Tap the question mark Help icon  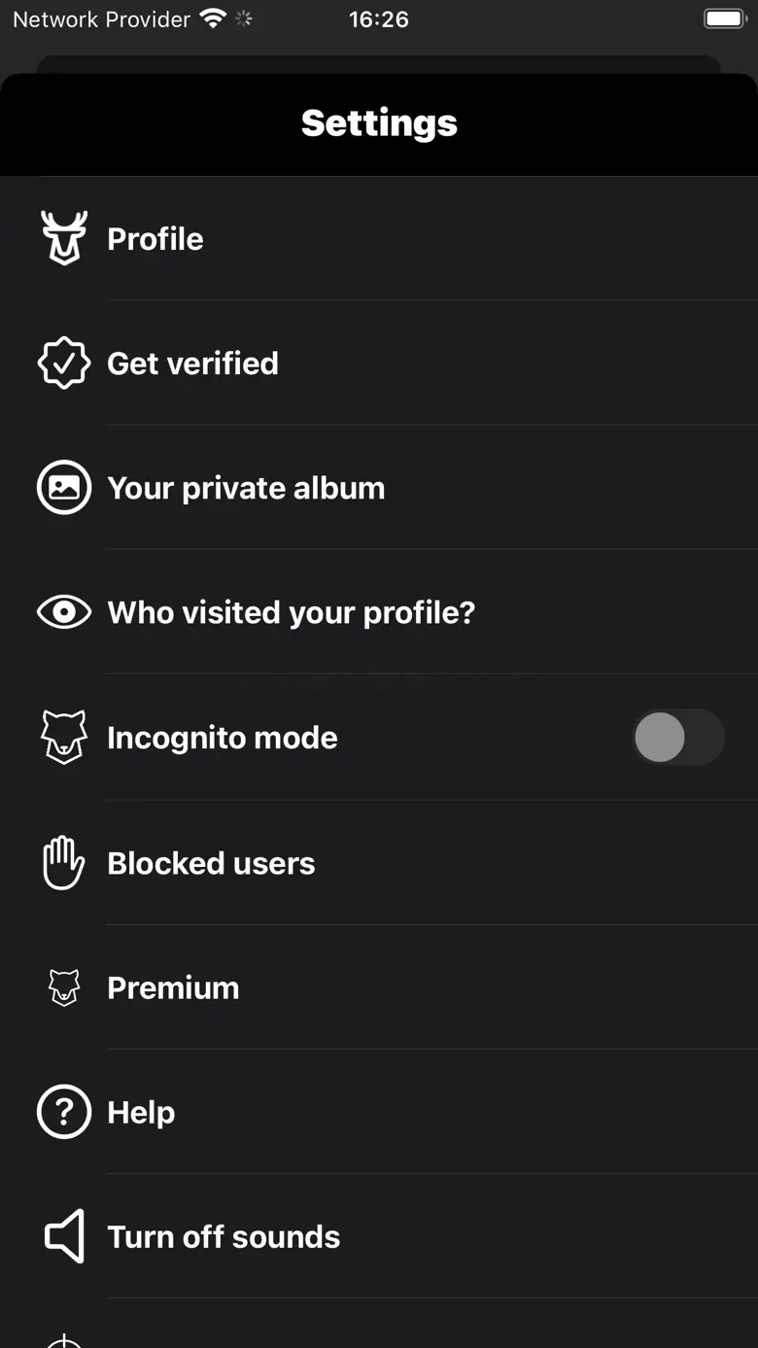click(64, 1112)
